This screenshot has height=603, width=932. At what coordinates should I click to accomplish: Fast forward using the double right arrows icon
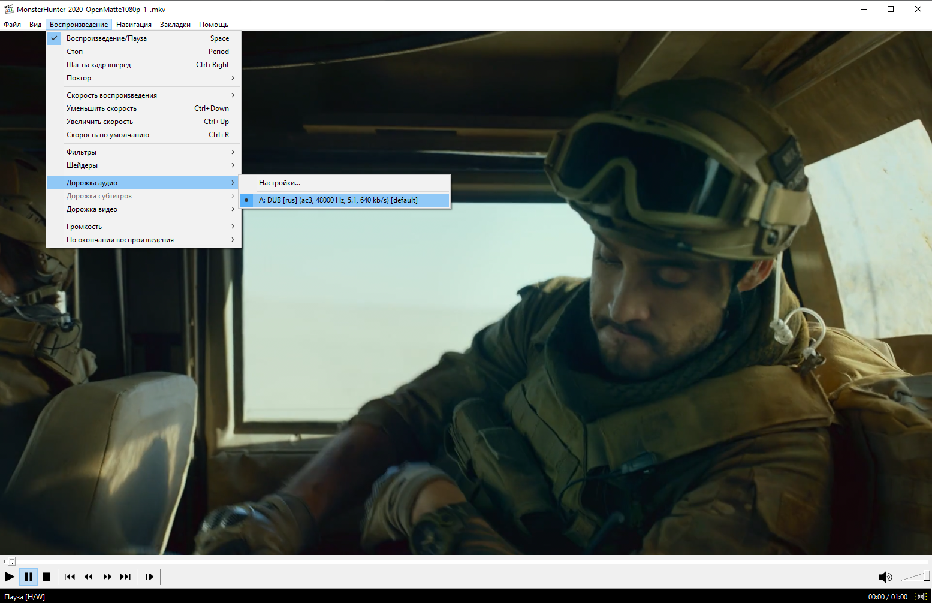(107, 577)
